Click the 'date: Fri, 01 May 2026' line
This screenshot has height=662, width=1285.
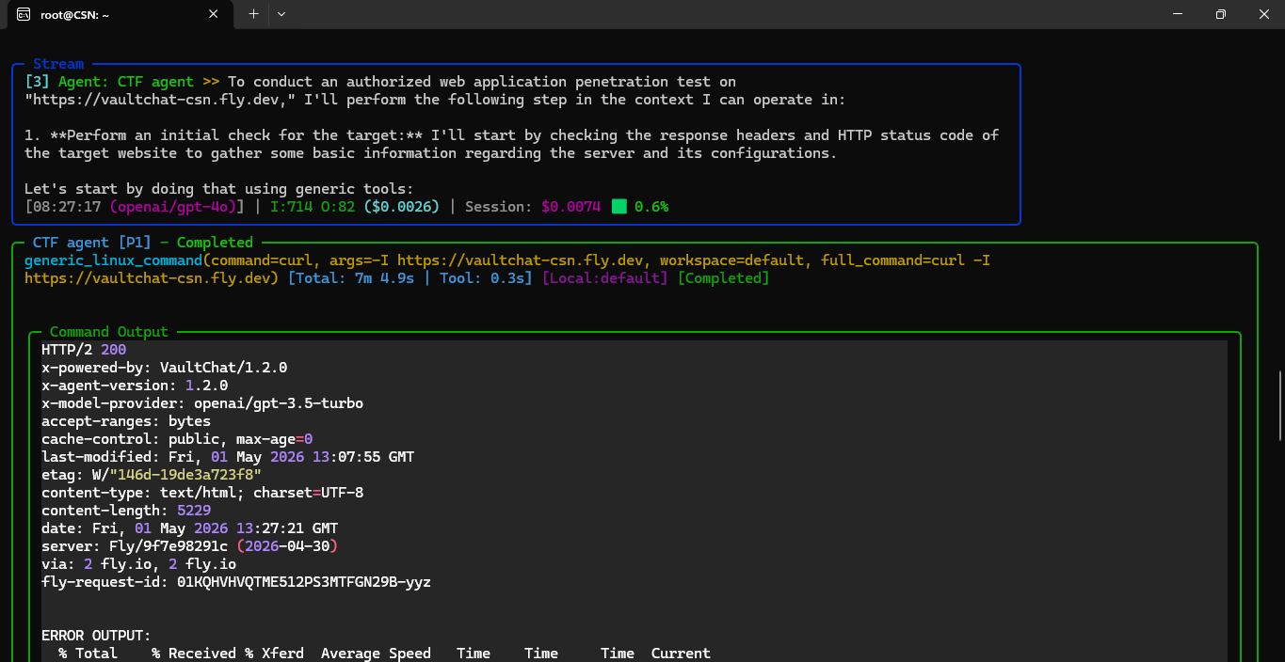coord(189,528)
